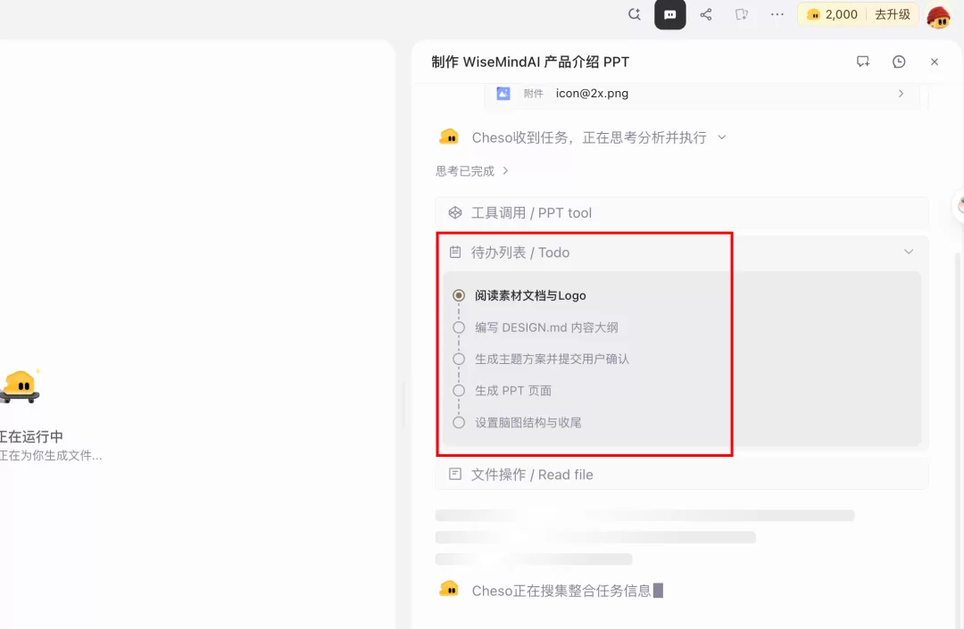The image size is (964, 629).
Task: Click the panel title 制作 WiseMindAI 产品介绍 PPT
Action: click(530, 62)
